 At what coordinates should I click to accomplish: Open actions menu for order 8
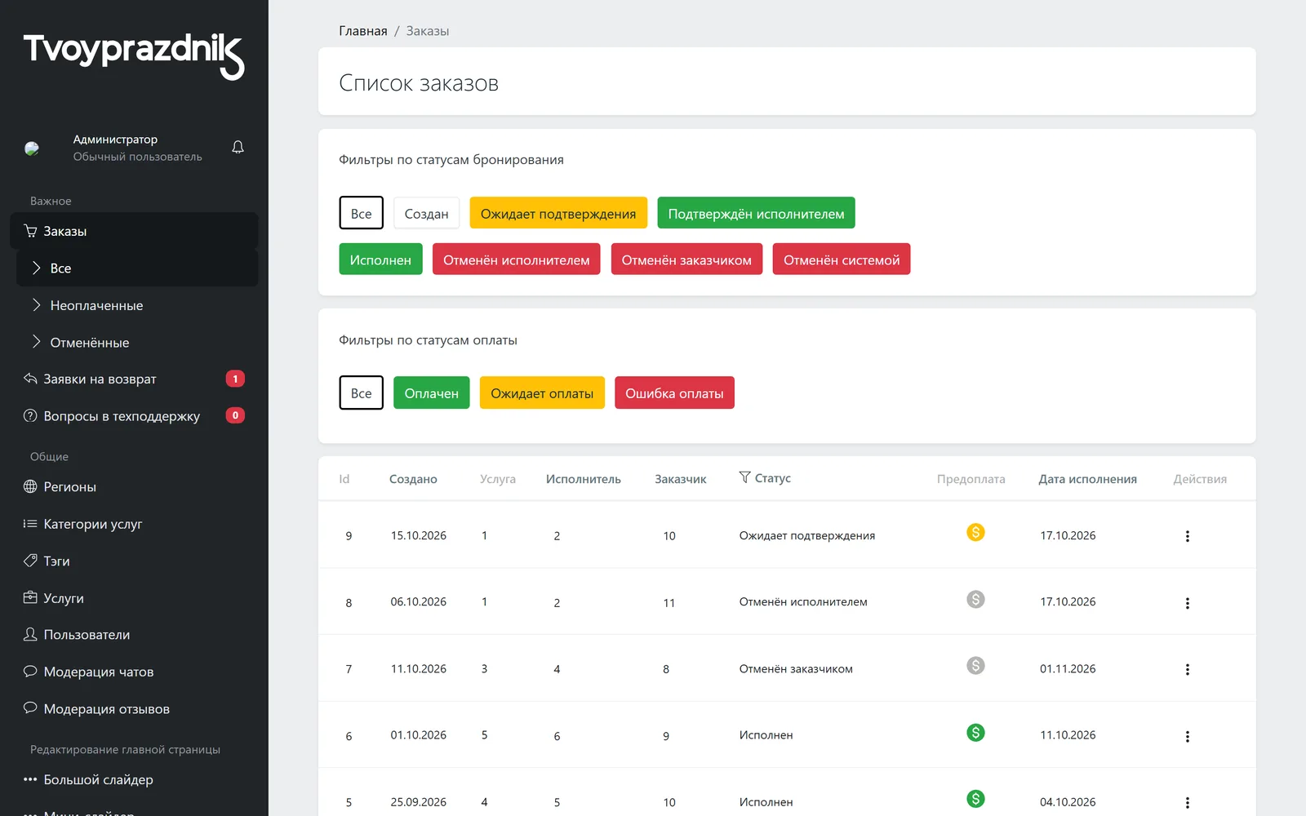coord(1187,603)
